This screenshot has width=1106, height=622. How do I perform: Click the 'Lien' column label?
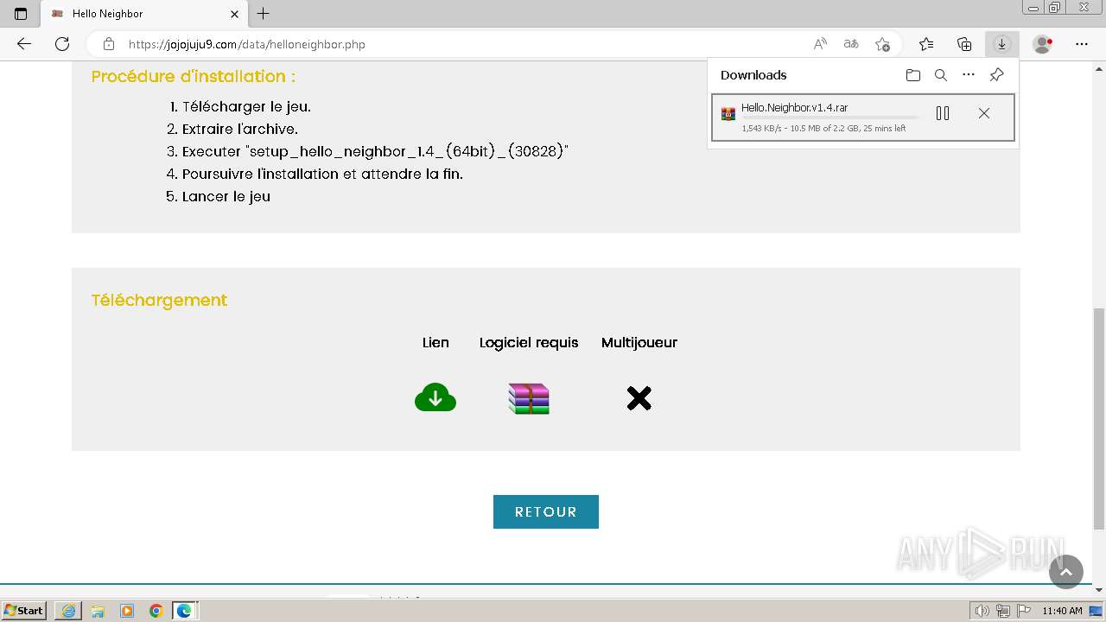tap(435, 342)
